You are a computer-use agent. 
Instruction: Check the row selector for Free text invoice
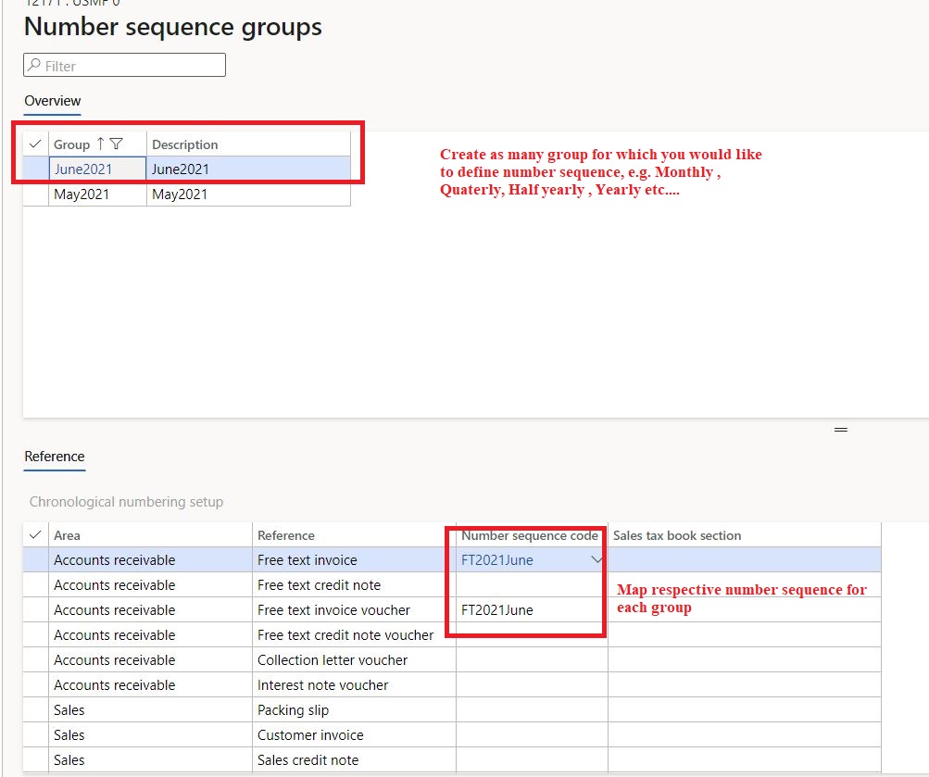(35, 560)
